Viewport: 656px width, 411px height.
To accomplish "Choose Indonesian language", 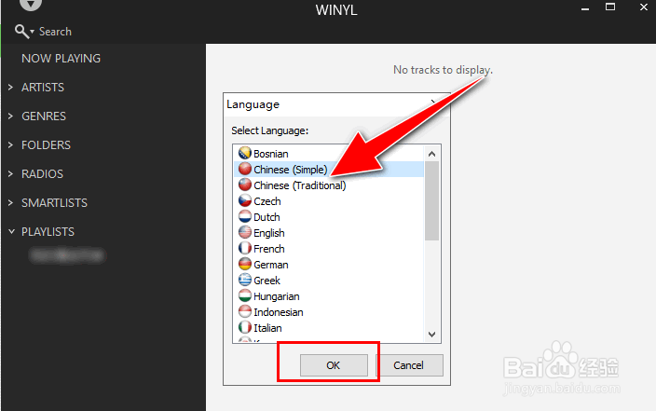I will (329, 312).
